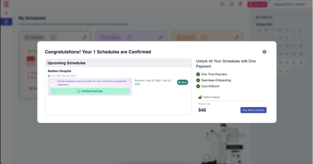Click the app logo in top-left corner
The image size is (313, 164).
[x=6, y=4]
